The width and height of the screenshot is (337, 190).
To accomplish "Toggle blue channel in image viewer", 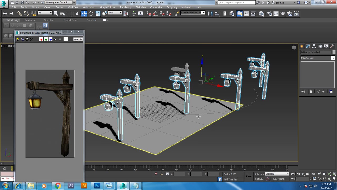I will 51,39.
